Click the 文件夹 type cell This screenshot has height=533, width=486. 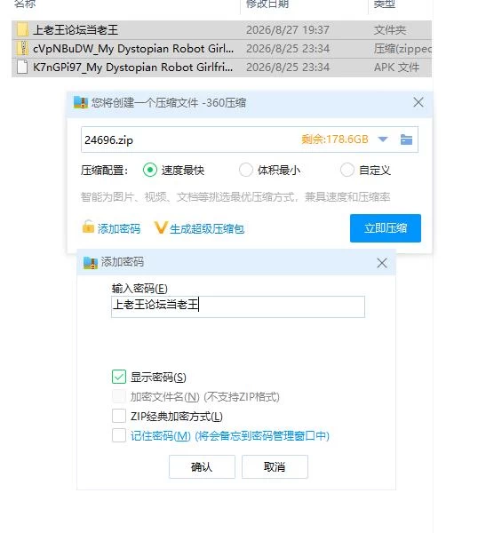pos(390,30)
